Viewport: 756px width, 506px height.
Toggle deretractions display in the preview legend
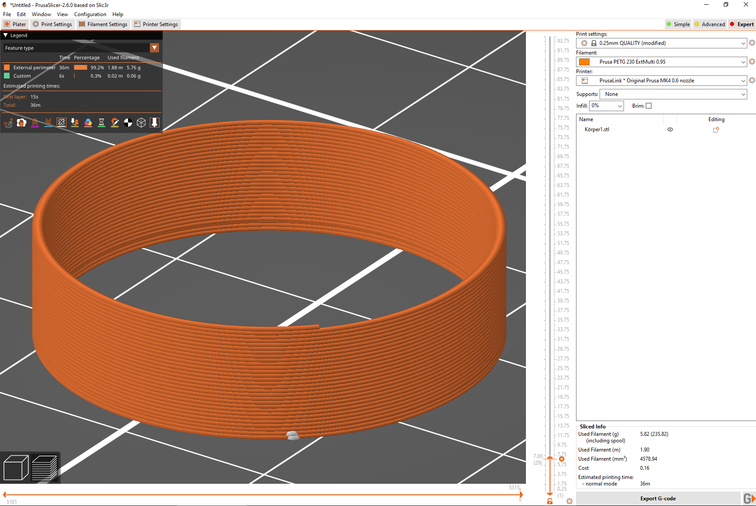(x=48, y=122)
